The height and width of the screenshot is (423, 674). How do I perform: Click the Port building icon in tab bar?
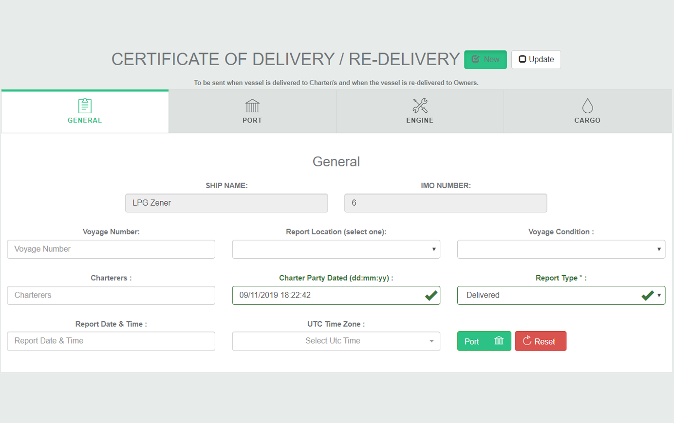pos(252,106)
